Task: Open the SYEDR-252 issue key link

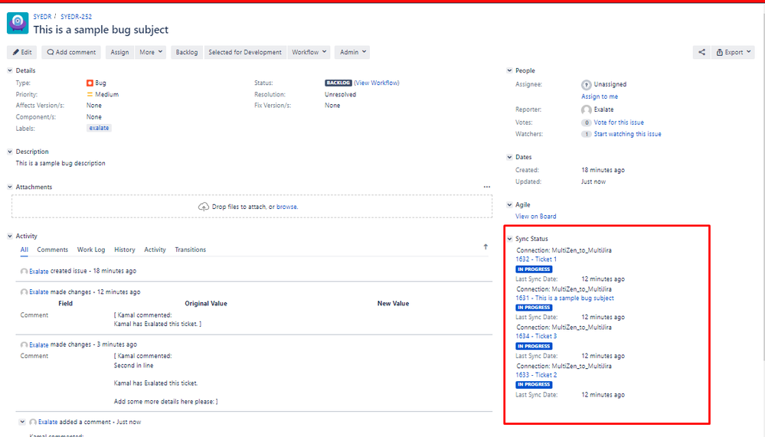Action: (76, 17)
